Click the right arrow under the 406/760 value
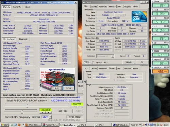Image resolution: width=170 pixels, height=127 pixels. [x=48, y=112]
